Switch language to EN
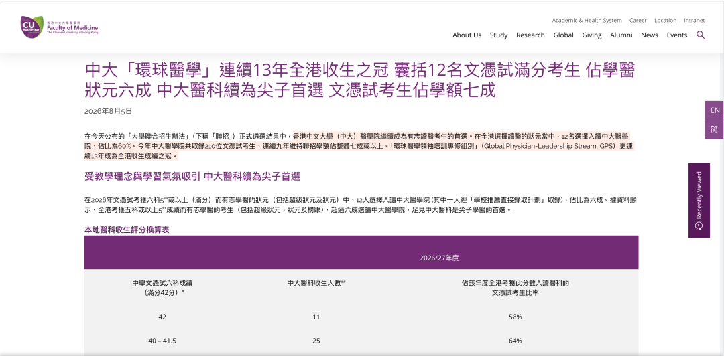The image size is (724, 356). tap(715, 110)
